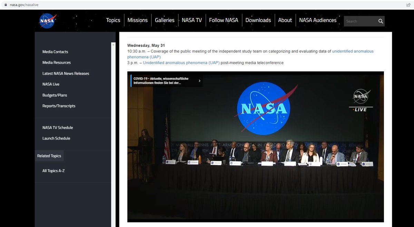
Task: Click the padlock site info icon
Action: tap(5, 5)
